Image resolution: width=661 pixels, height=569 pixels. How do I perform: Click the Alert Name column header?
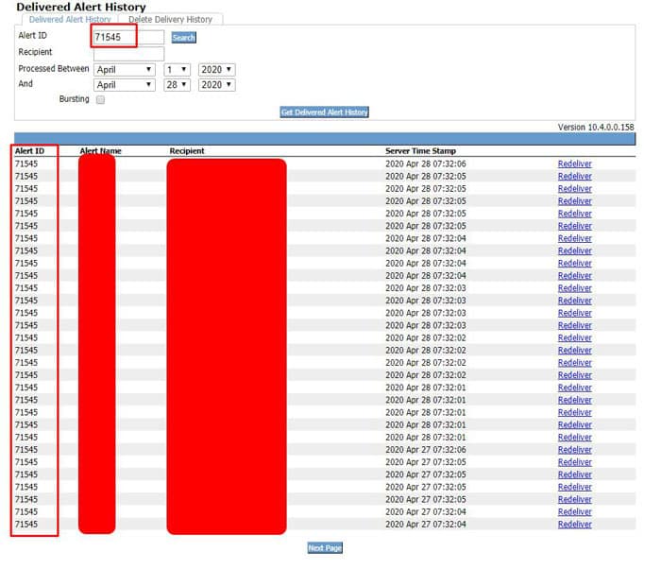(100, 151)
